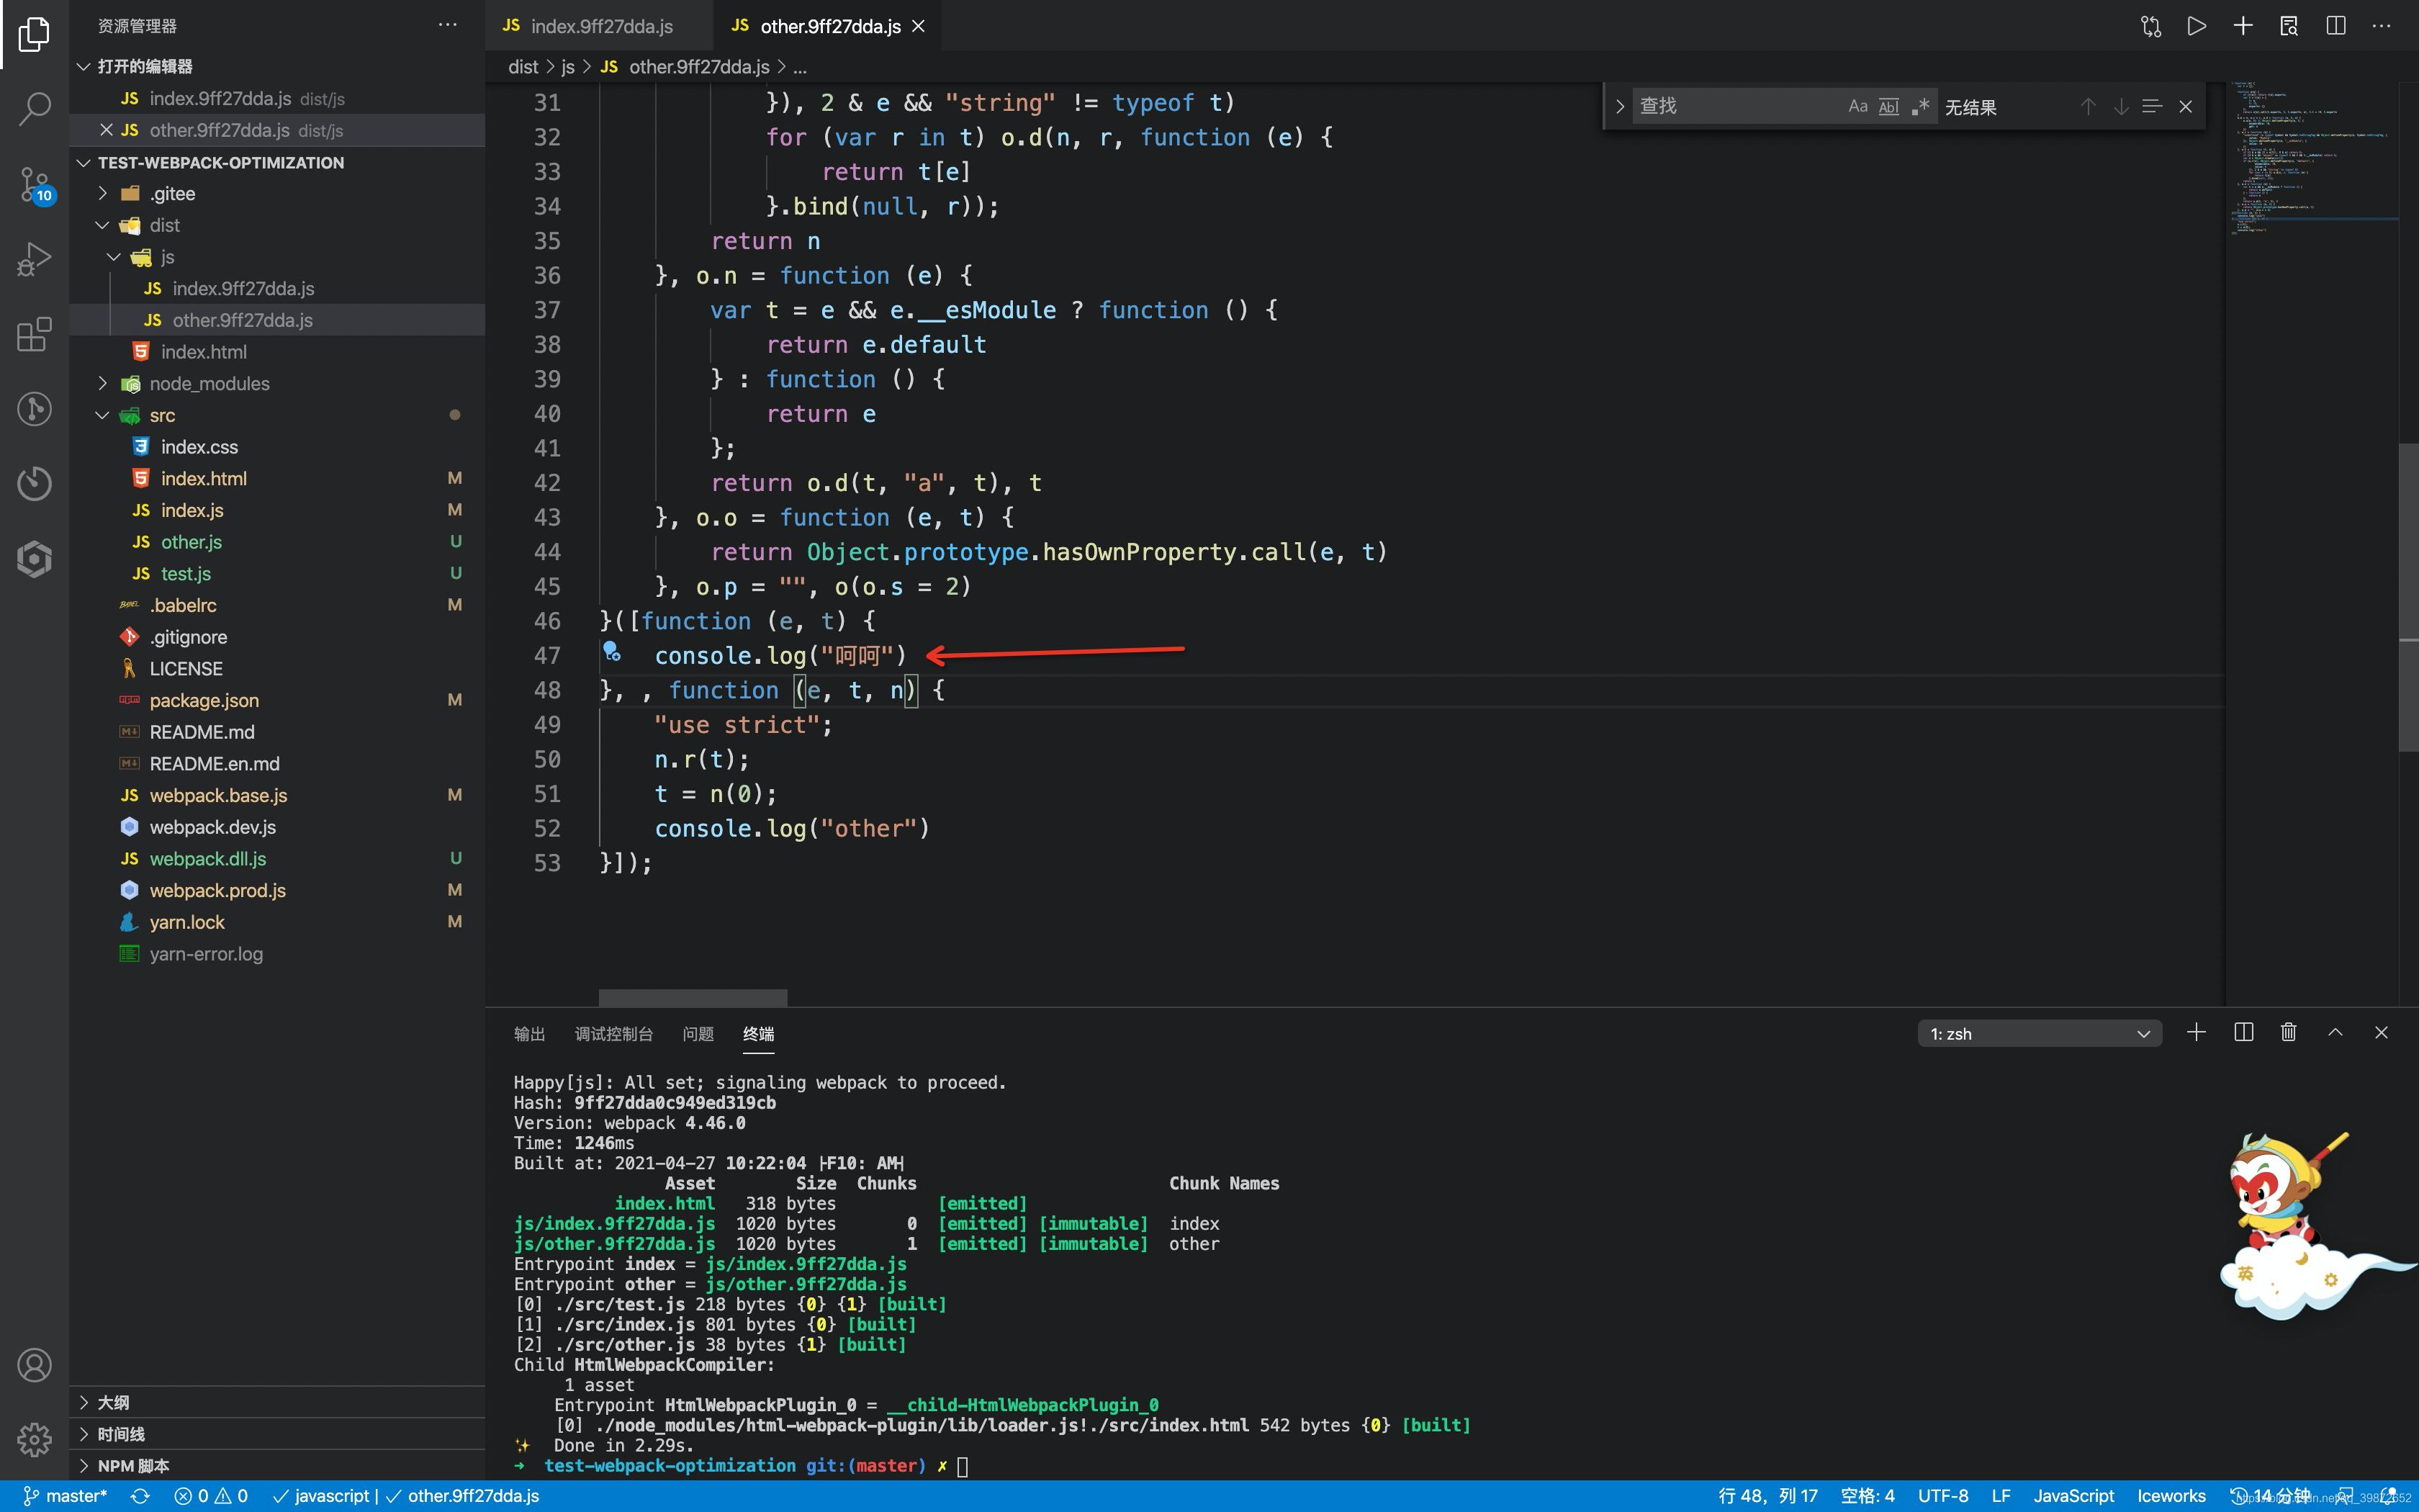Open webpack.prod.js in the file tree
Viewport: 2419px width, 1512px height.
[x=217, y=890]
